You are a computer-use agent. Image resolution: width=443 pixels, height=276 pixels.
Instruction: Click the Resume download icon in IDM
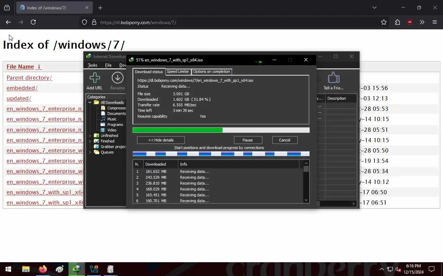118,78
